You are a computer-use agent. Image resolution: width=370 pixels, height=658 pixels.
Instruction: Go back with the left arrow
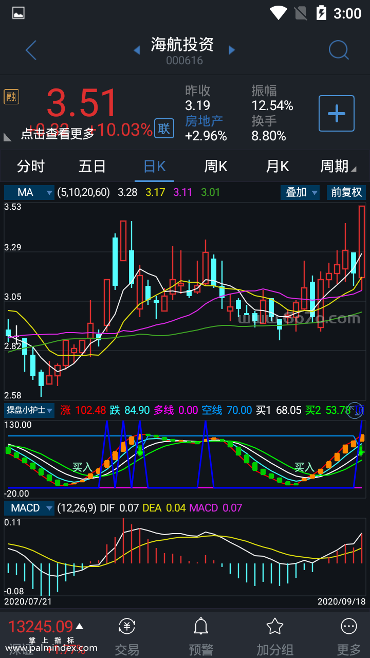tap(31, 50)
